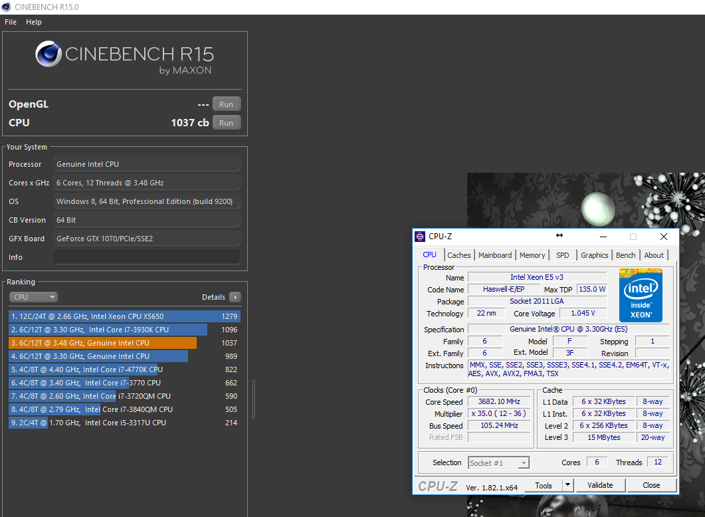Switch to the Memory tab
The height and width of the screenshot is (517, 705).
tap(532, 255)
